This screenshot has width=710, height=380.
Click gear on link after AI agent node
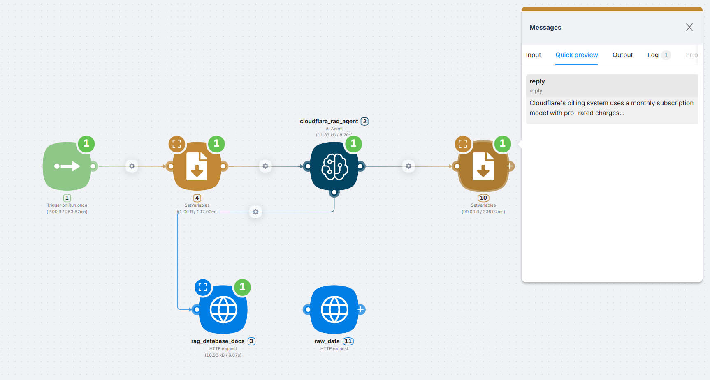(408, 166)
